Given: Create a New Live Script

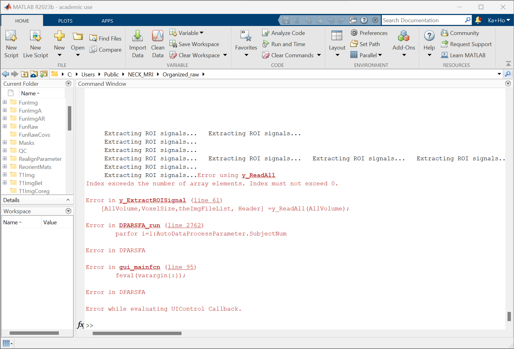Looking at the screenshot, I should 35,44.
